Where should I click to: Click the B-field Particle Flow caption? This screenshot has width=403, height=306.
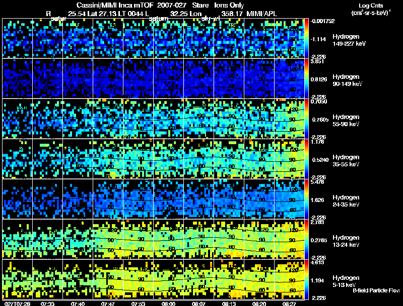tap(376, 290)
